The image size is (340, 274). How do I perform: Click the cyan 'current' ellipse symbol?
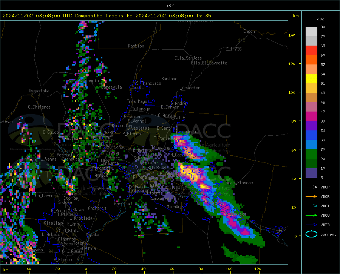(x=311, y=234)
